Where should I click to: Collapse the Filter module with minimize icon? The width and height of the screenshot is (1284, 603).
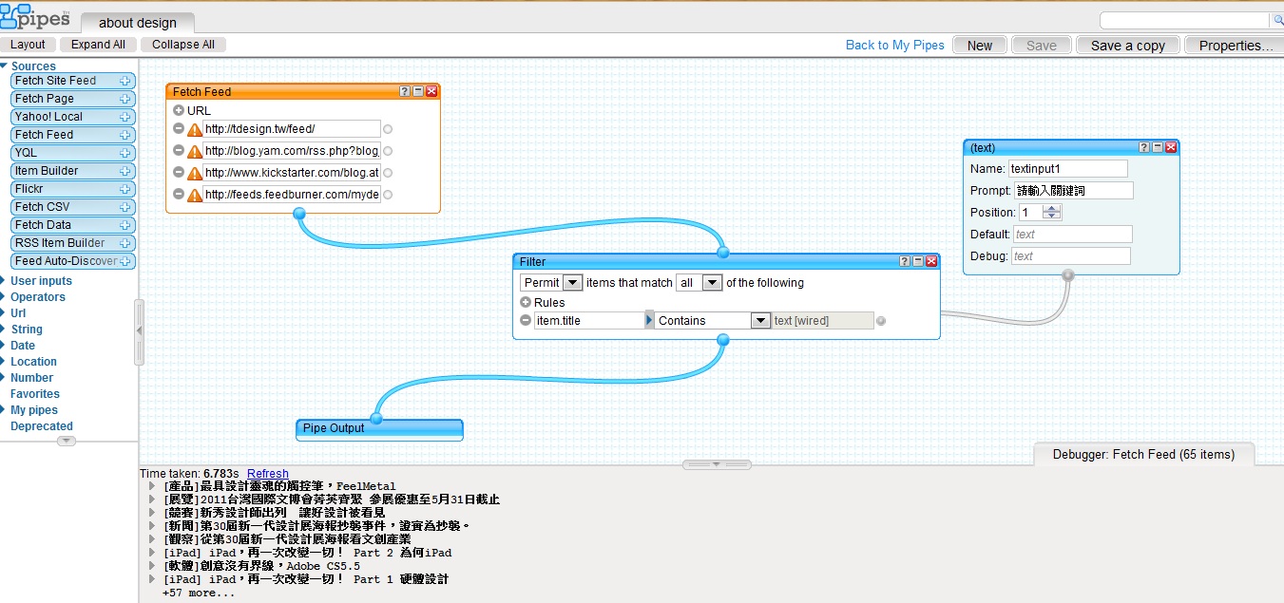[x=918, y=261]
